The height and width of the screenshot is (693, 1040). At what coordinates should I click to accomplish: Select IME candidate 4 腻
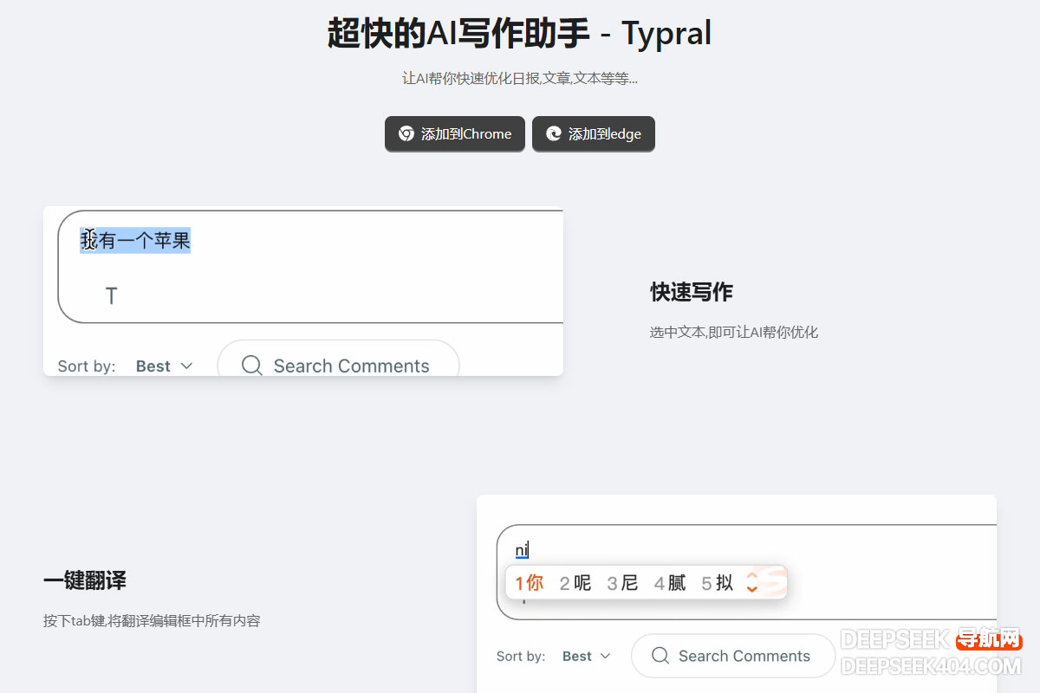669,583
